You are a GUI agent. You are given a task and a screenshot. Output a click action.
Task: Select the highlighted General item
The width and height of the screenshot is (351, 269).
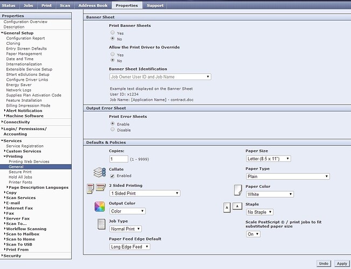(x=36, y=167)
